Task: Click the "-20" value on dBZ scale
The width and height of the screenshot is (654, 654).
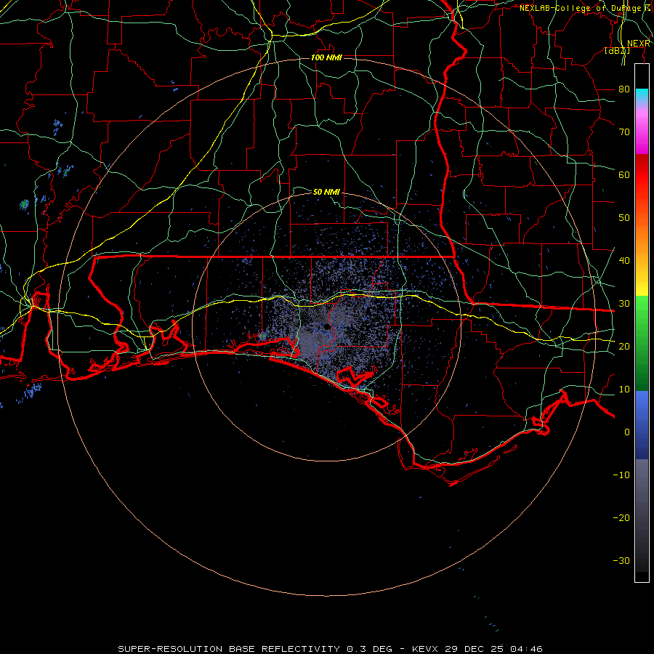Action: (x=621, y=517)
